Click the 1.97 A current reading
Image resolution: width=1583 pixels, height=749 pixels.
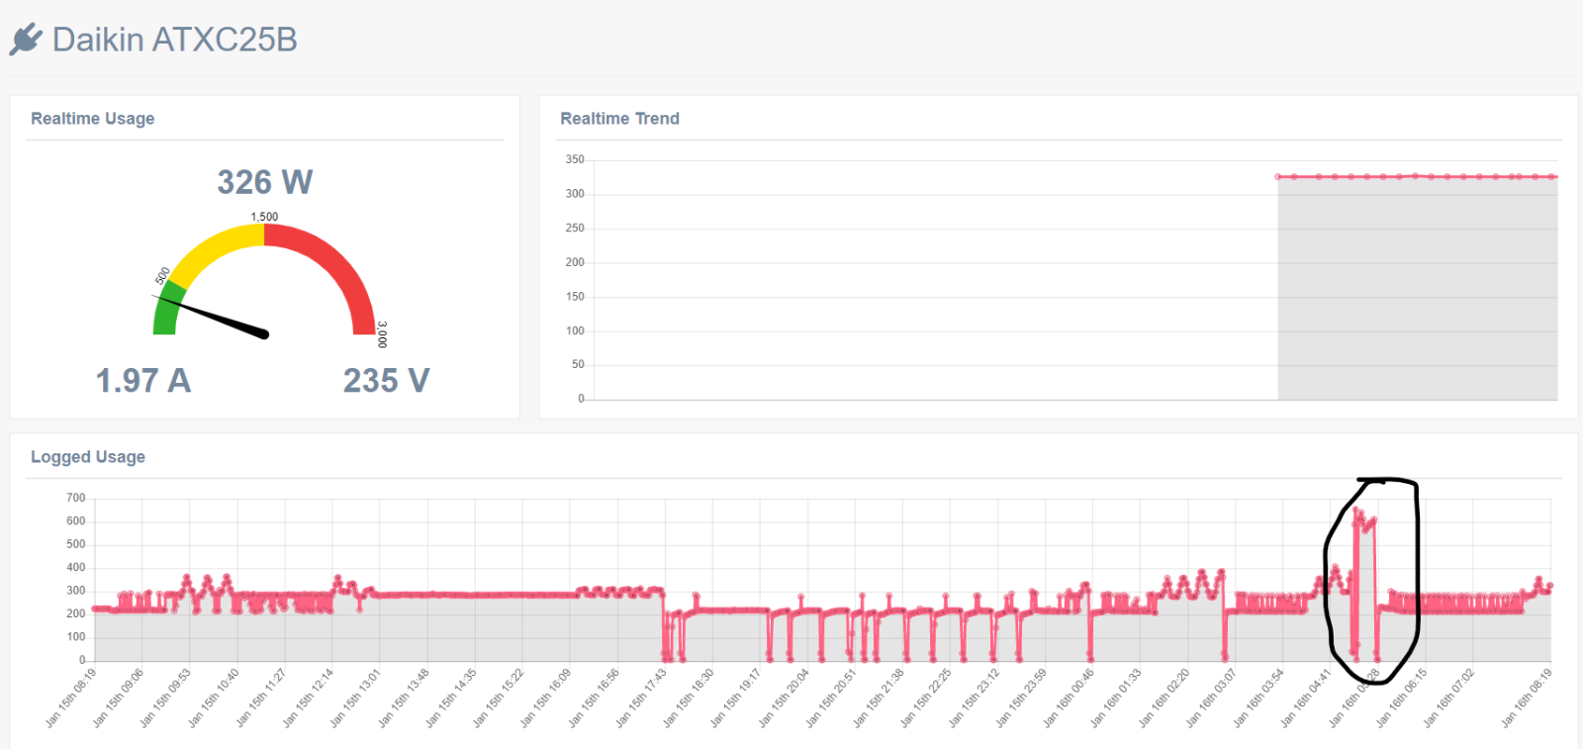coord(143,380)
